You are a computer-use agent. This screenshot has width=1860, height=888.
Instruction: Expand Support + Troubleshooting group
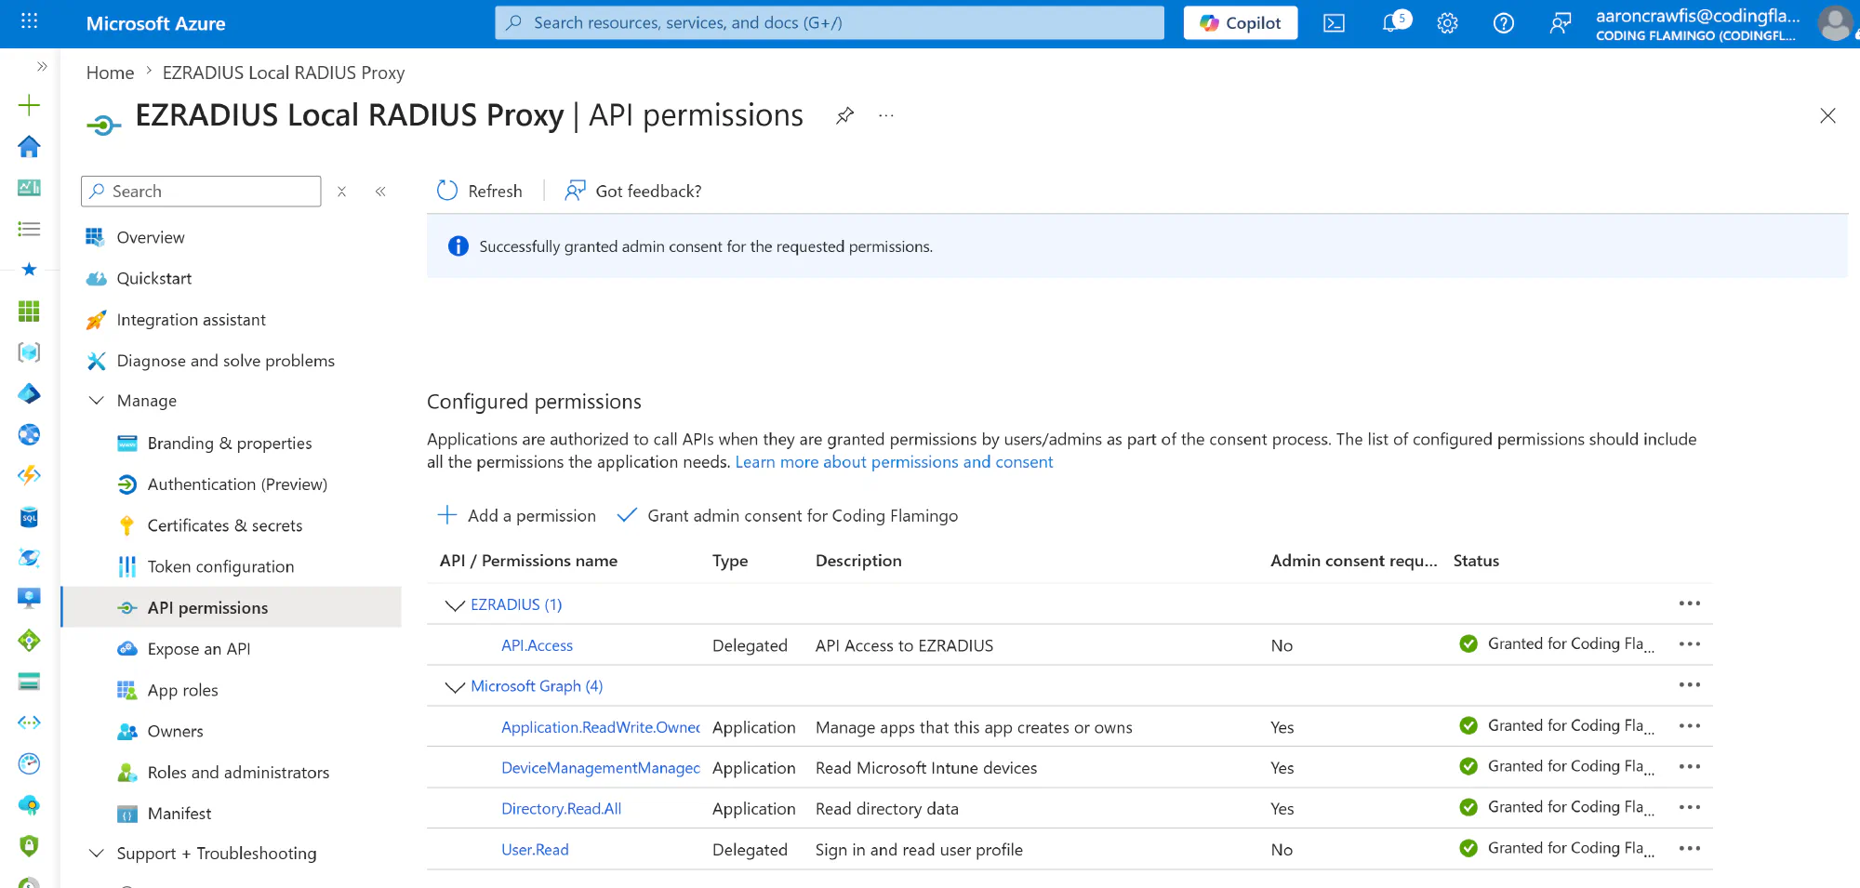tap(96, 854)
